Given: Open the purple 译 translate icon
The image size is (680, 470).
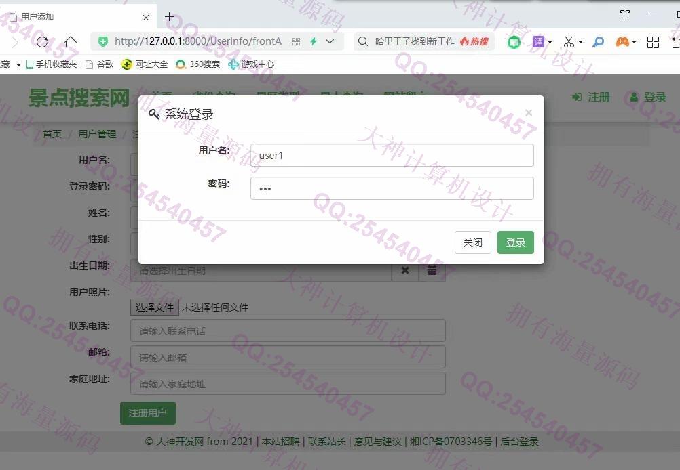Looking at the screenshot, I should [x=538, y=41].
